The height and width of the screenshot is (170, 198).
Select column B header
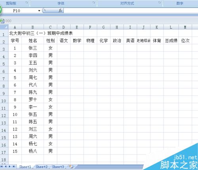pos(32,27)
